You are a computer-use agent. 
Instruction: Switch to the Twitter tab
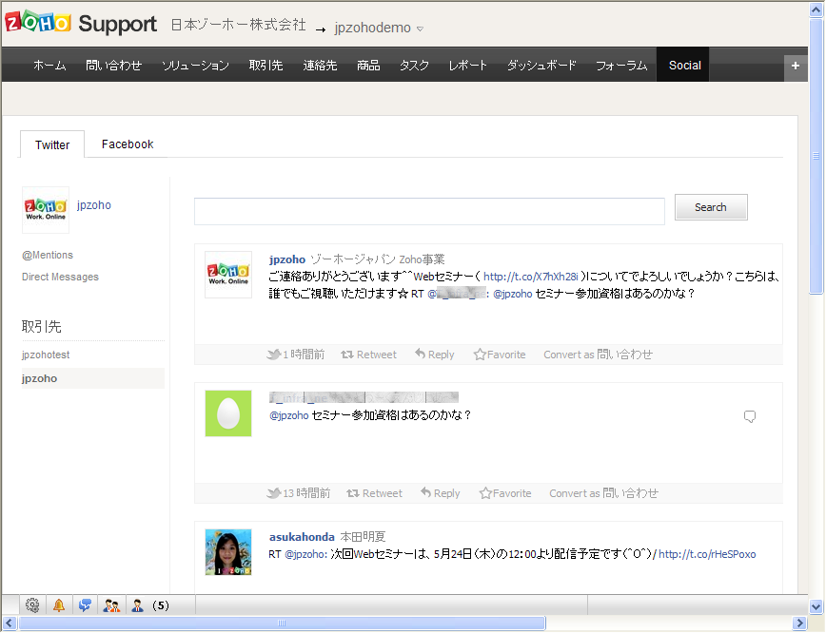point(52,144)
